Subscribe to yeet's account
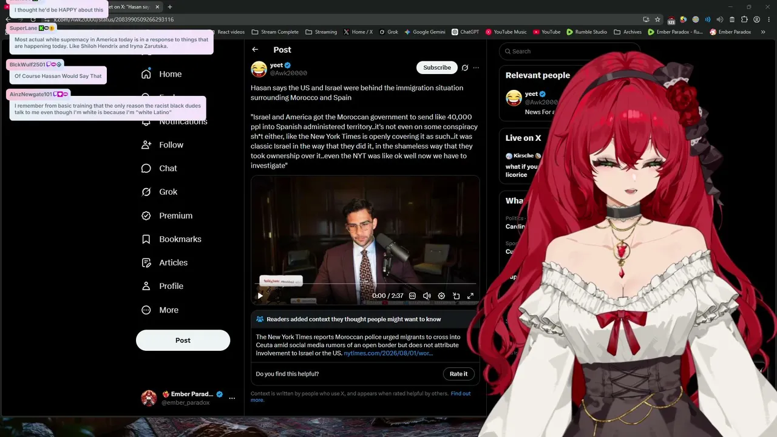 437,67
